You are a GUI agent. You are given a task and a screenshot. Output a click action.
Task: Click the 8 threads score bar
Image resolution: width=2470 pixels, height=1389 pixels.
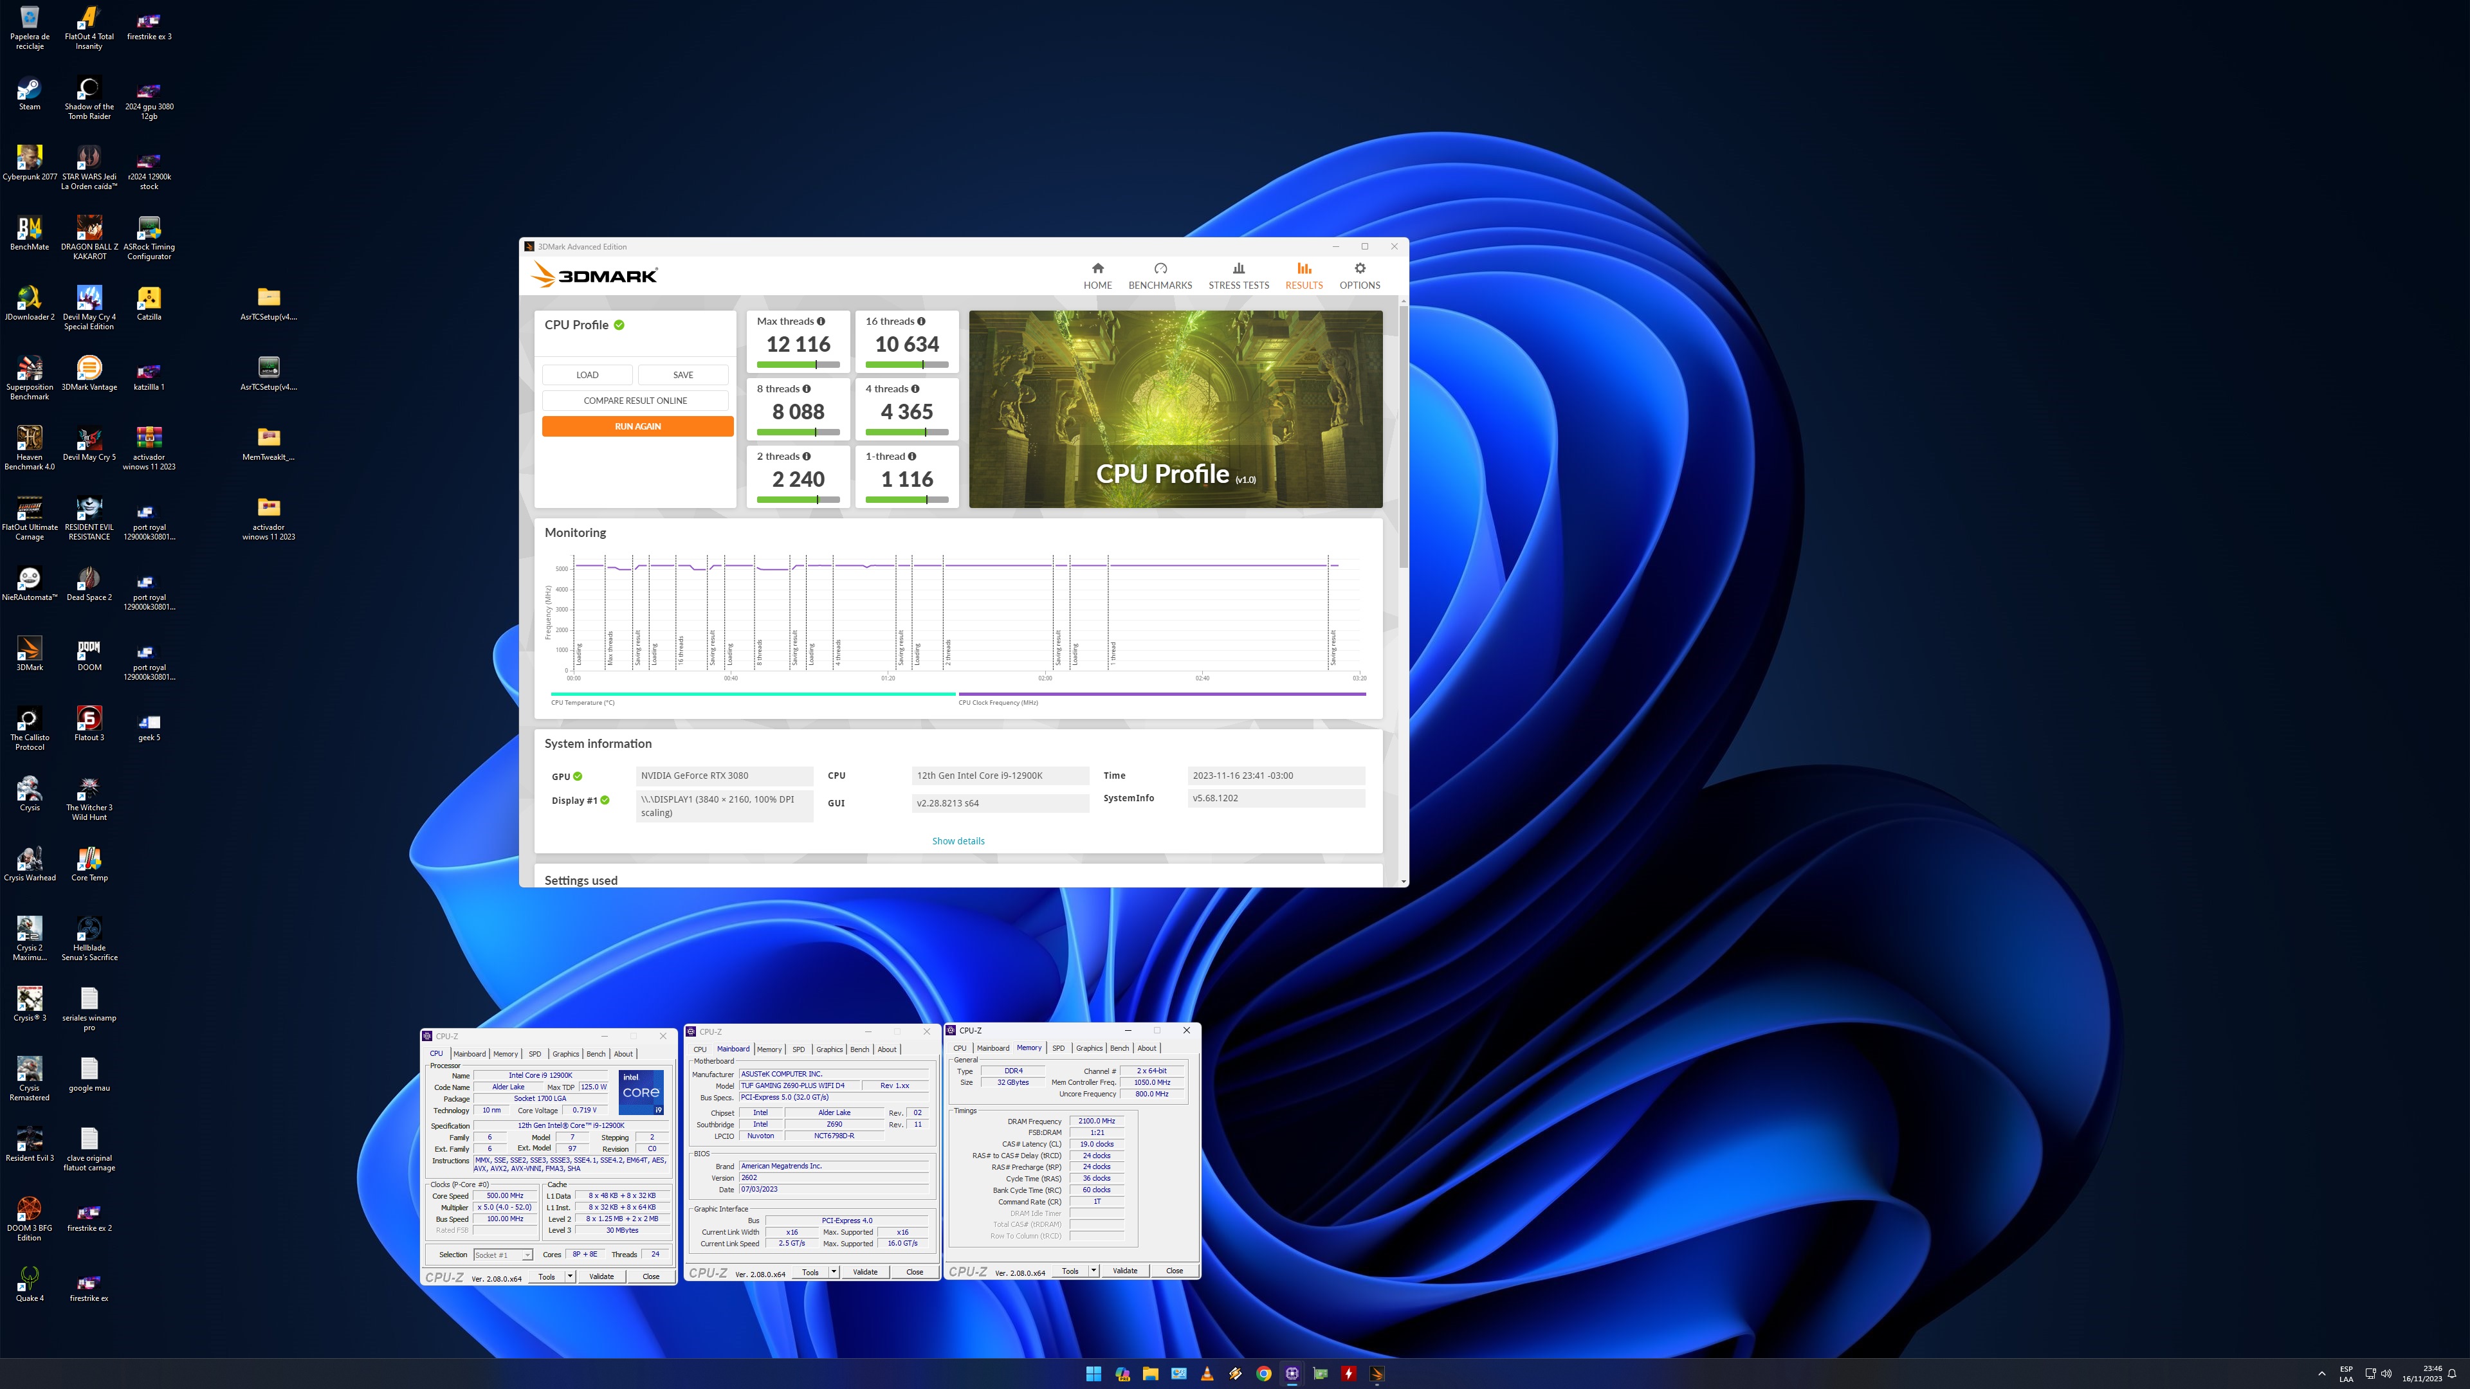(x=799, y=432)
